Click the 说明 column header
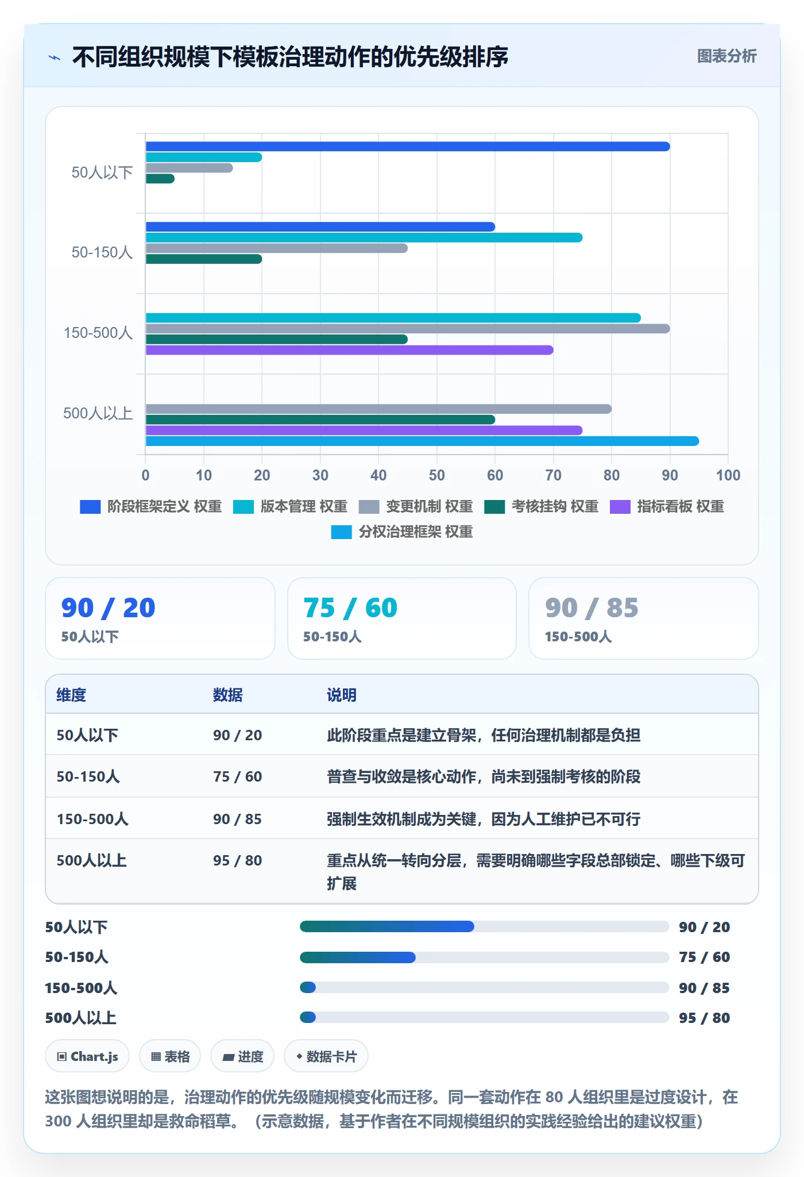Screen dimensions: 804x1177 (x=342, y=695)
